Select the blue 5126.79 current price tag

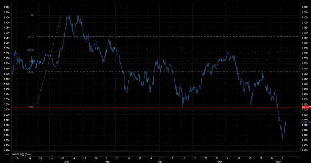306,122
